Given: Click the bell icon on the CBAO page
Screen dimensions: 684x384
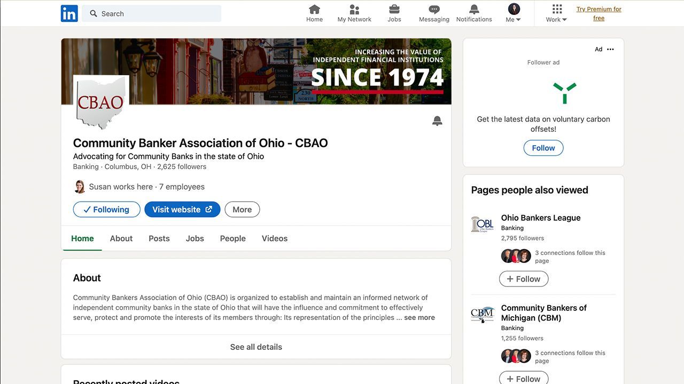Looking at the screenshot, I should 437,121.
